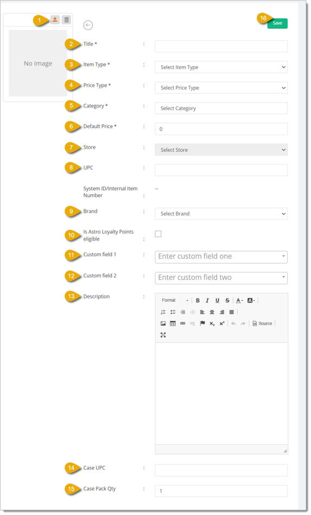This screenshot has width=311, height=515.
Task: Insert a bulleted list in the Description
Action: pos(173,312)
